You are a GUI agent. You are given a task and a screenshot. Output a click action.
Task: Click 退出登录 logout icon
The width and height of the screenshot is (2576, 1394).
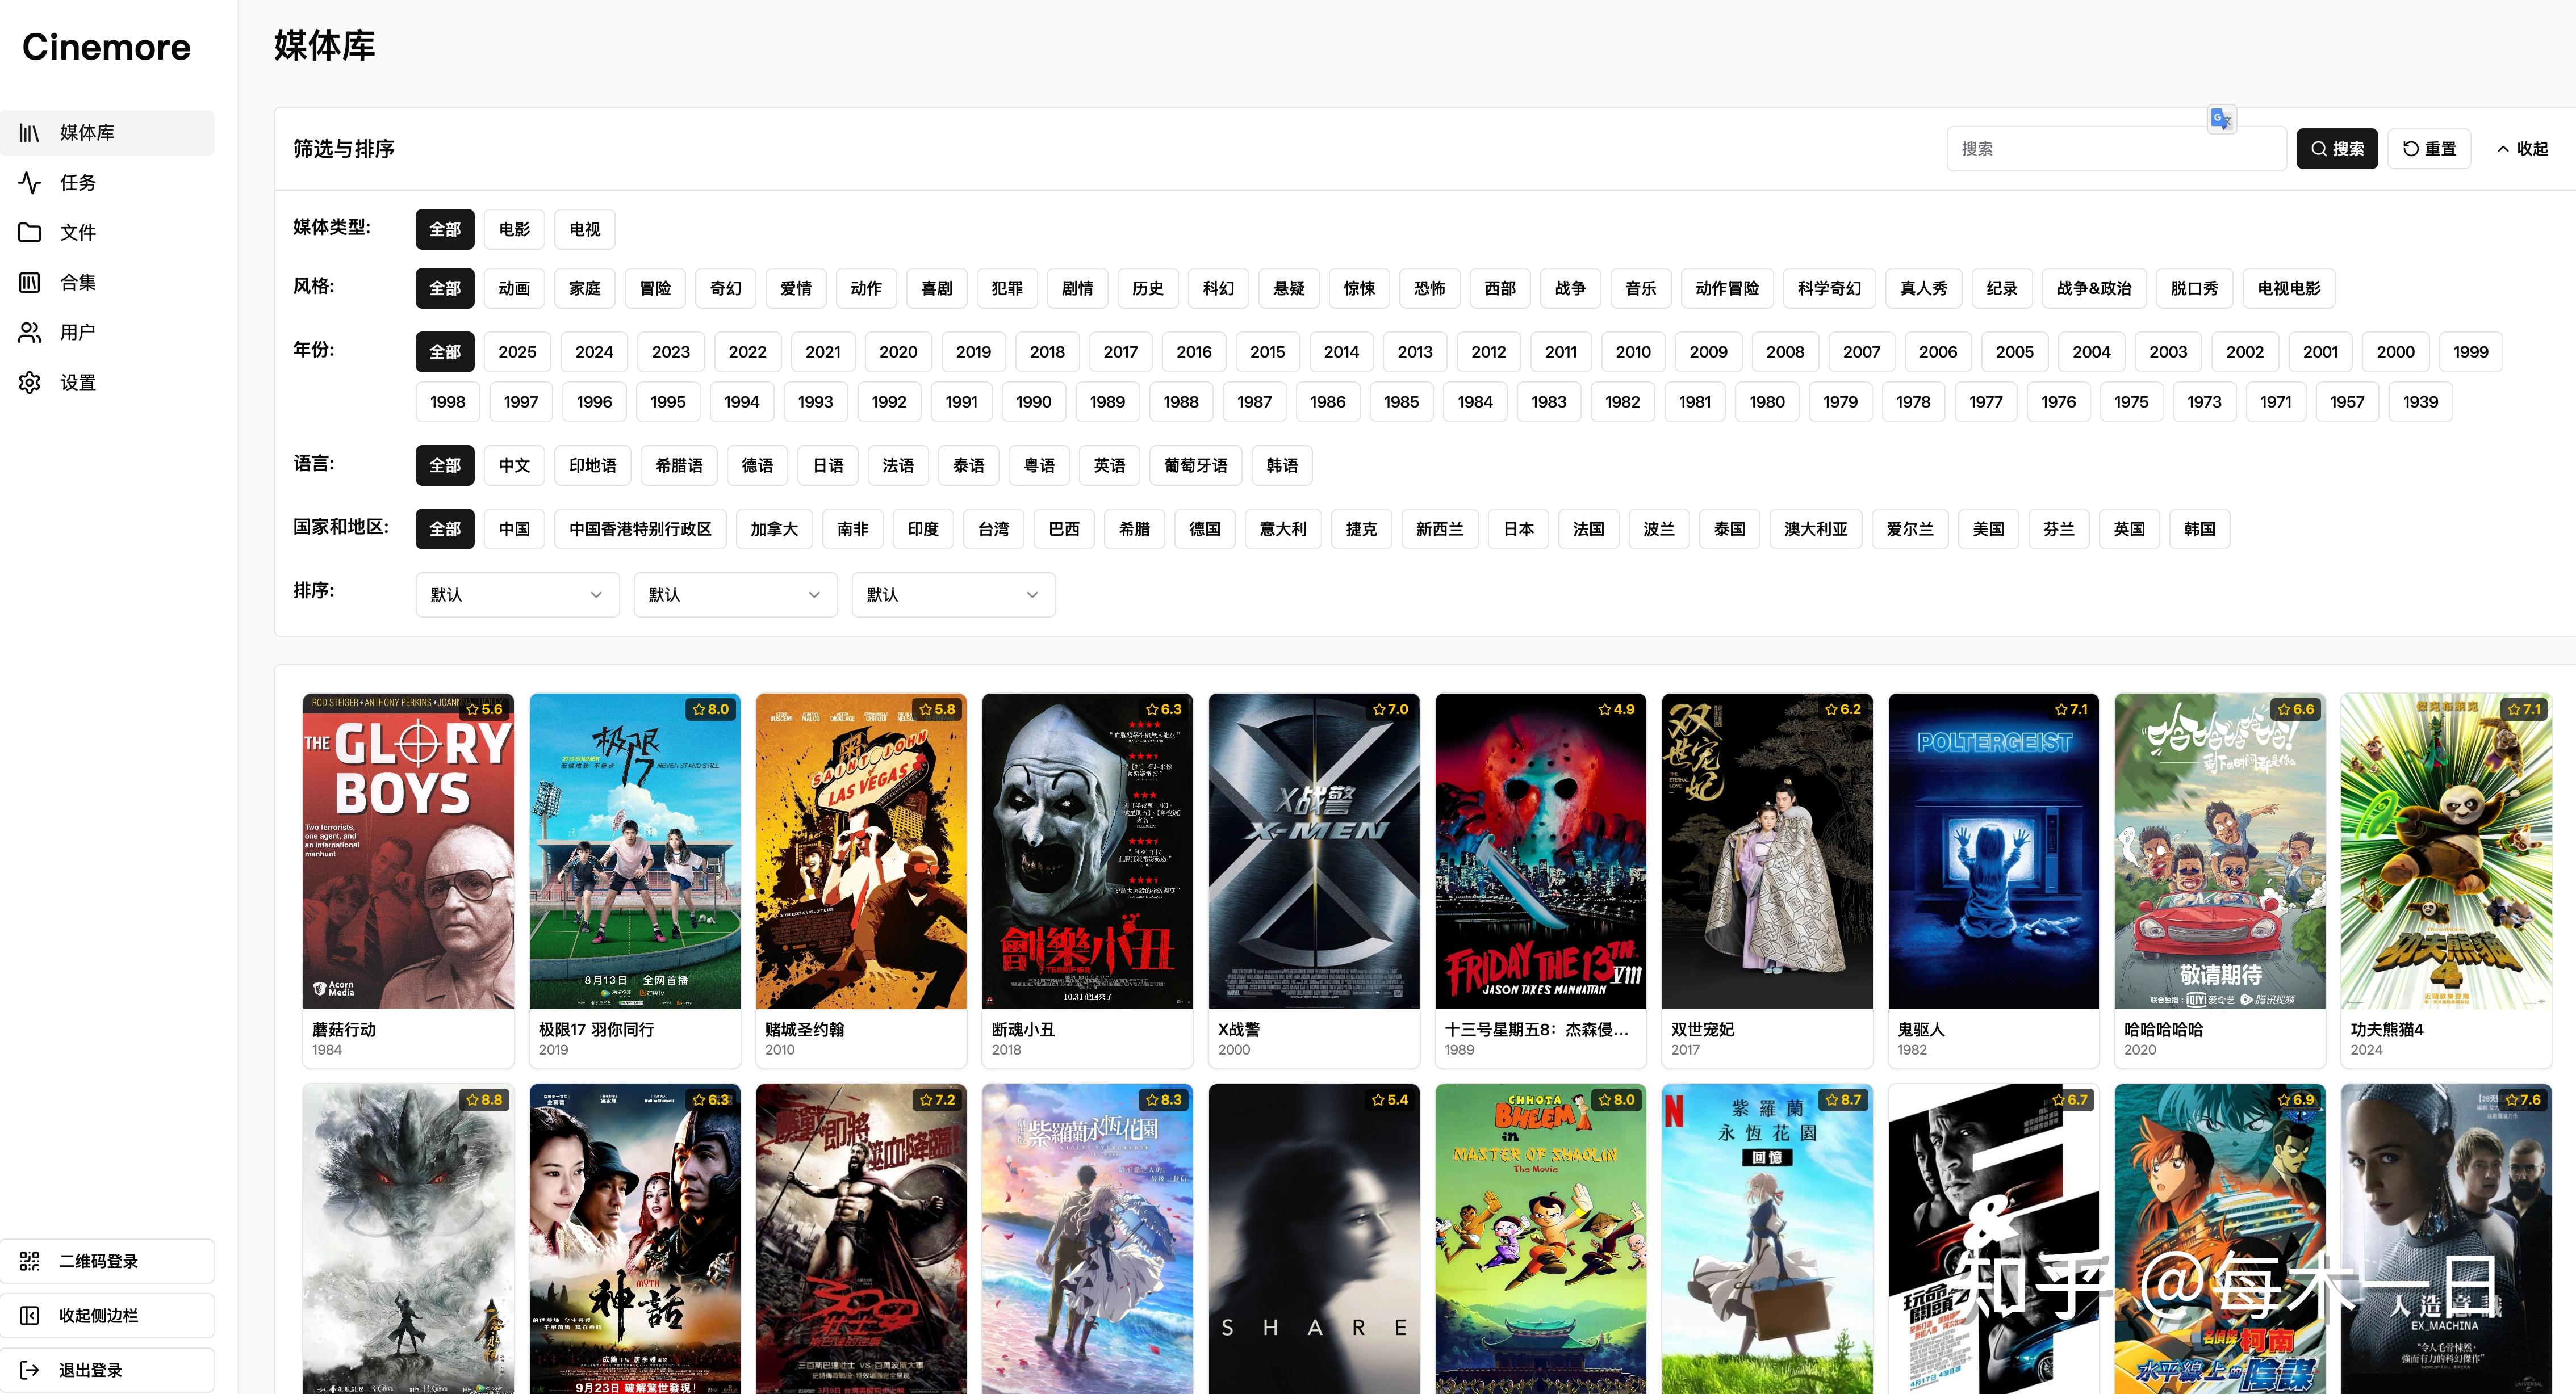pos(30,1370)
